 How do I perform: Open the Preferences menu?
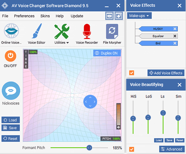(24, 16)
